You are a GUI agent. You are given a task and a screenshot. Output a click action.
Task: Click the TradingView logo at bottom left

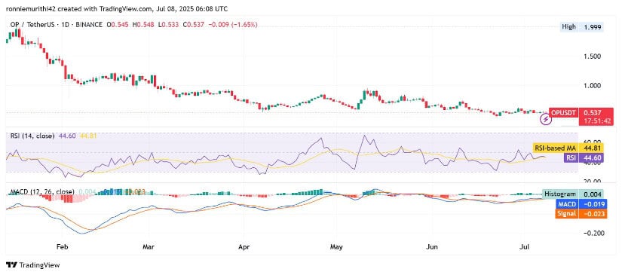click(x=33, y=264)
